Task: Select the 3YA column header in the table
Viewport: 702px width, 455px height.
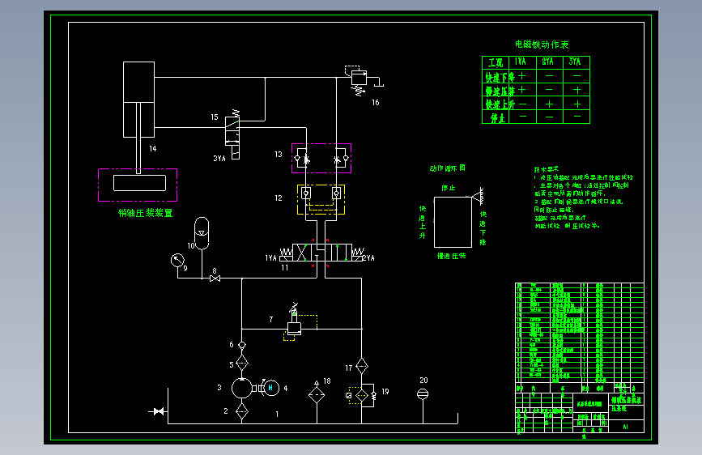Action: pos(575,62)
